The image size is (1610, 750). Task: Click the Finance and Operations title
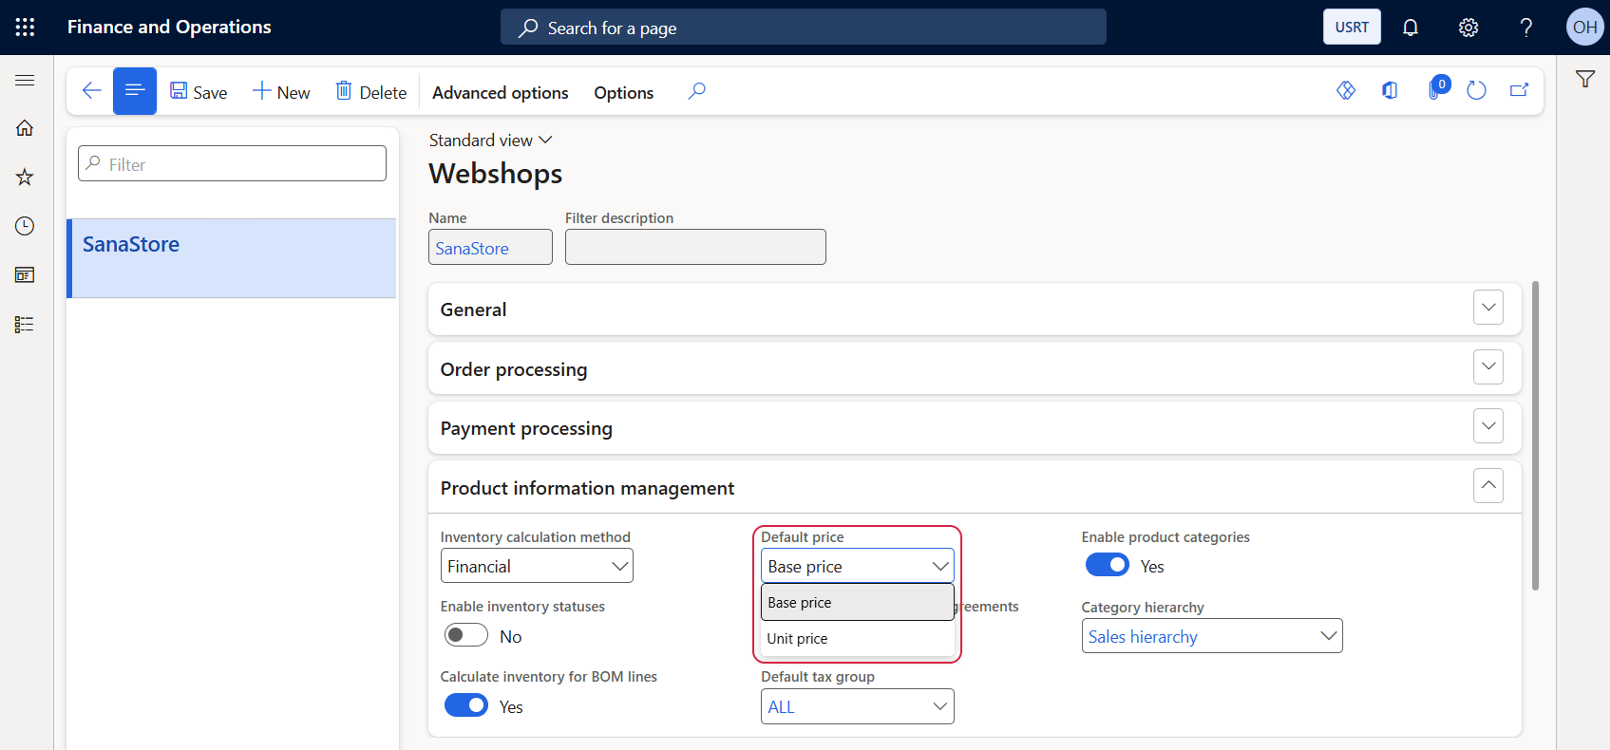(169, 28)
